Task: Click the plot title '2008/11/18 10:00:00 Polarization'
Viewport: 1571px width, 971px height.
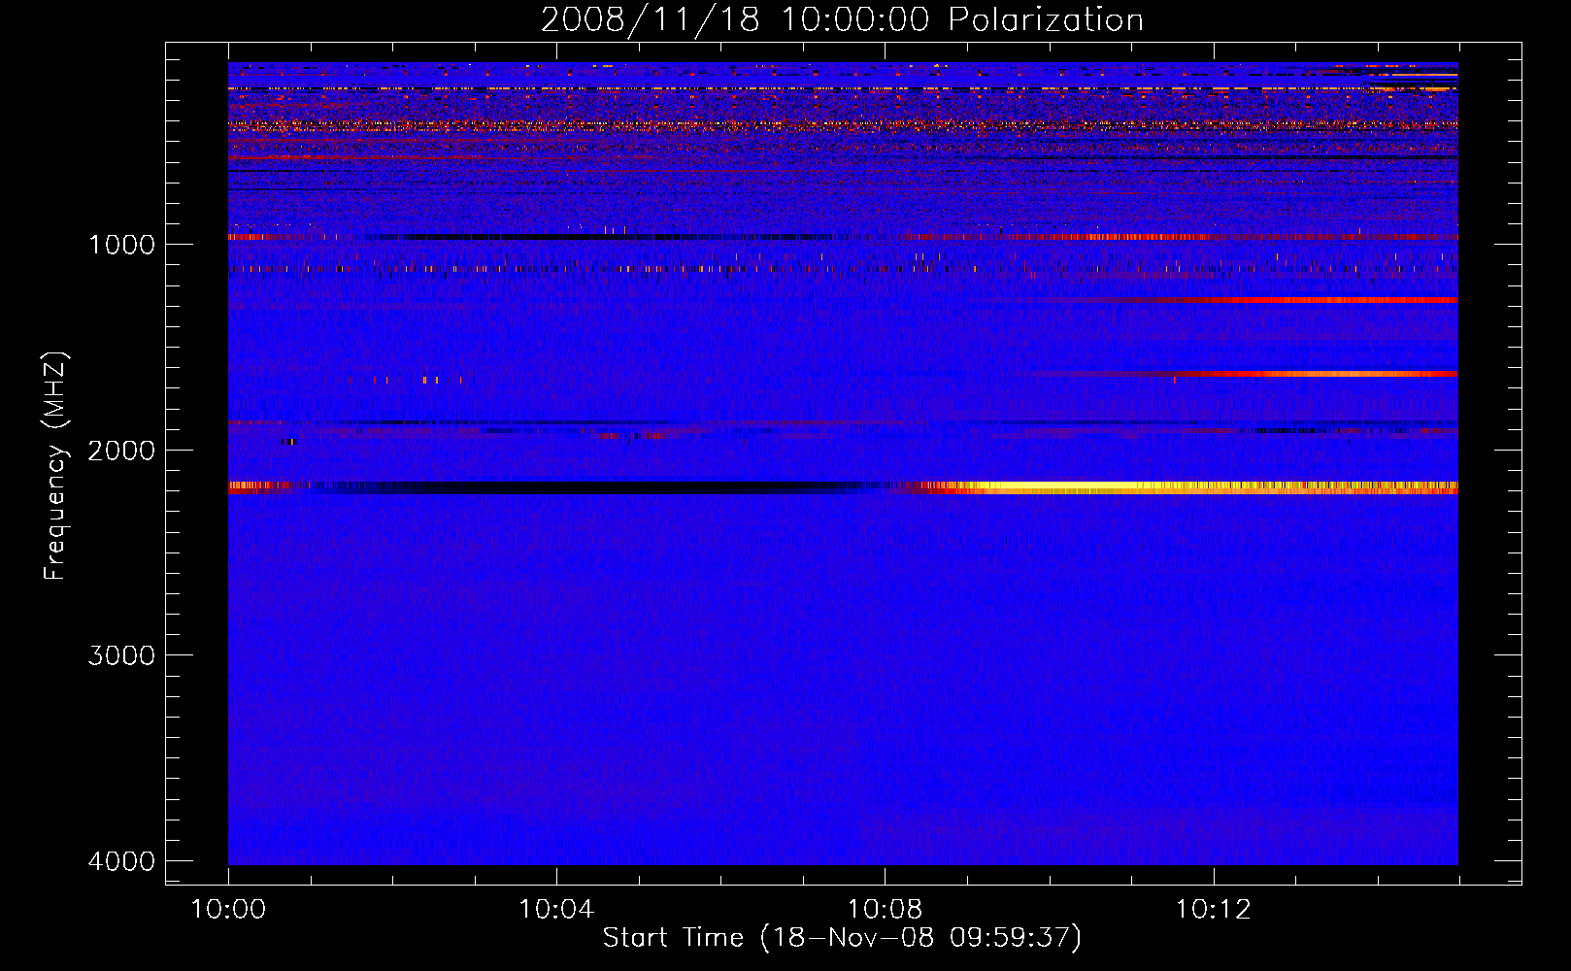Action: tap(842, 19)
